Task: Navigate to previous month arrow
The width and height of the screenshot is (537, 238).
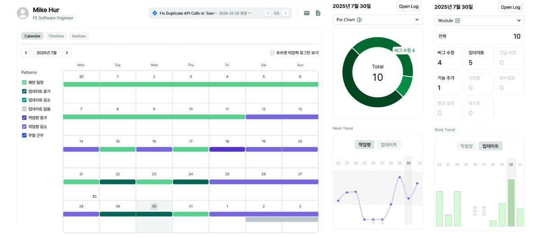Action: [26, 53]
